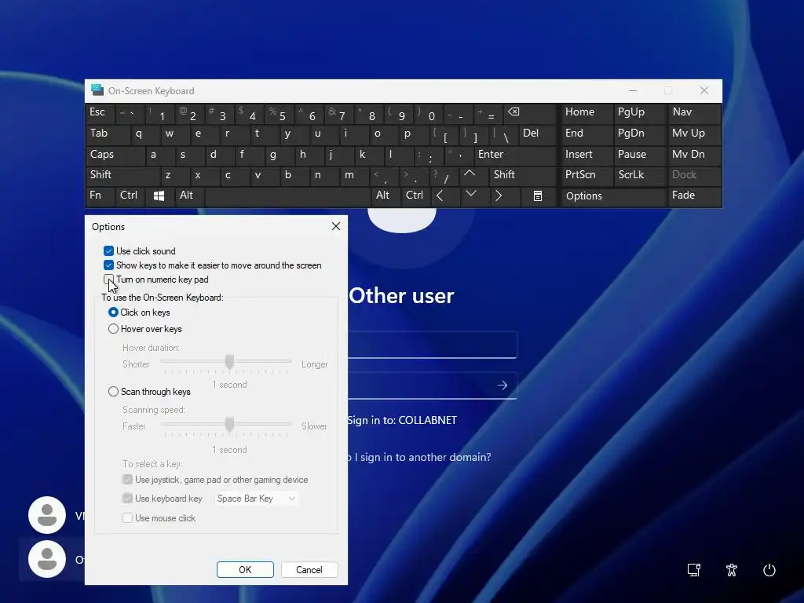This screenshot has width=804, height=603.
Task: Click the PrtScn key
Action: [x=587, y=175]
